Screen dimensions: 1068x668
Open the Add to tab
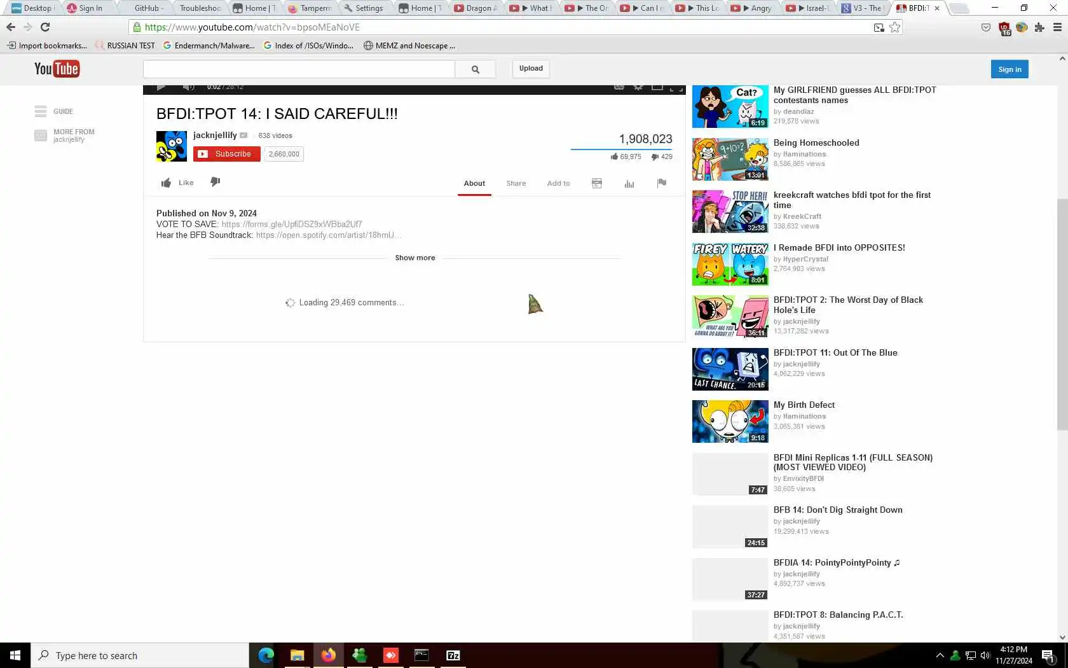[559, 183]
